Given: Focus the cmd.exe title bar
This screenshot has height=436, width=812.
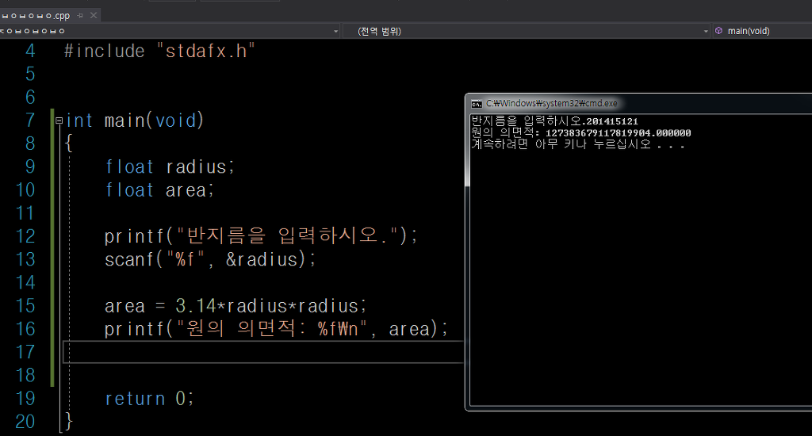Looking at the screenshot, I should pyautogui.click(x=640, y=104).
